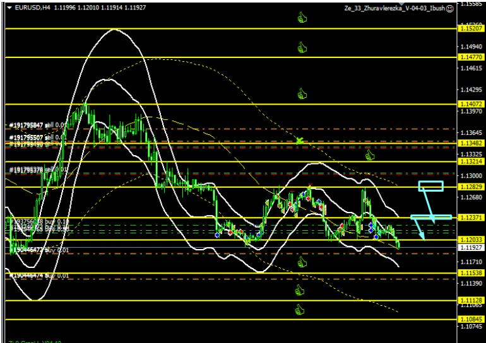486x343 pixels.
Task: Click the 1.13000 value on price axis
Action: click(x=471, y=175)
